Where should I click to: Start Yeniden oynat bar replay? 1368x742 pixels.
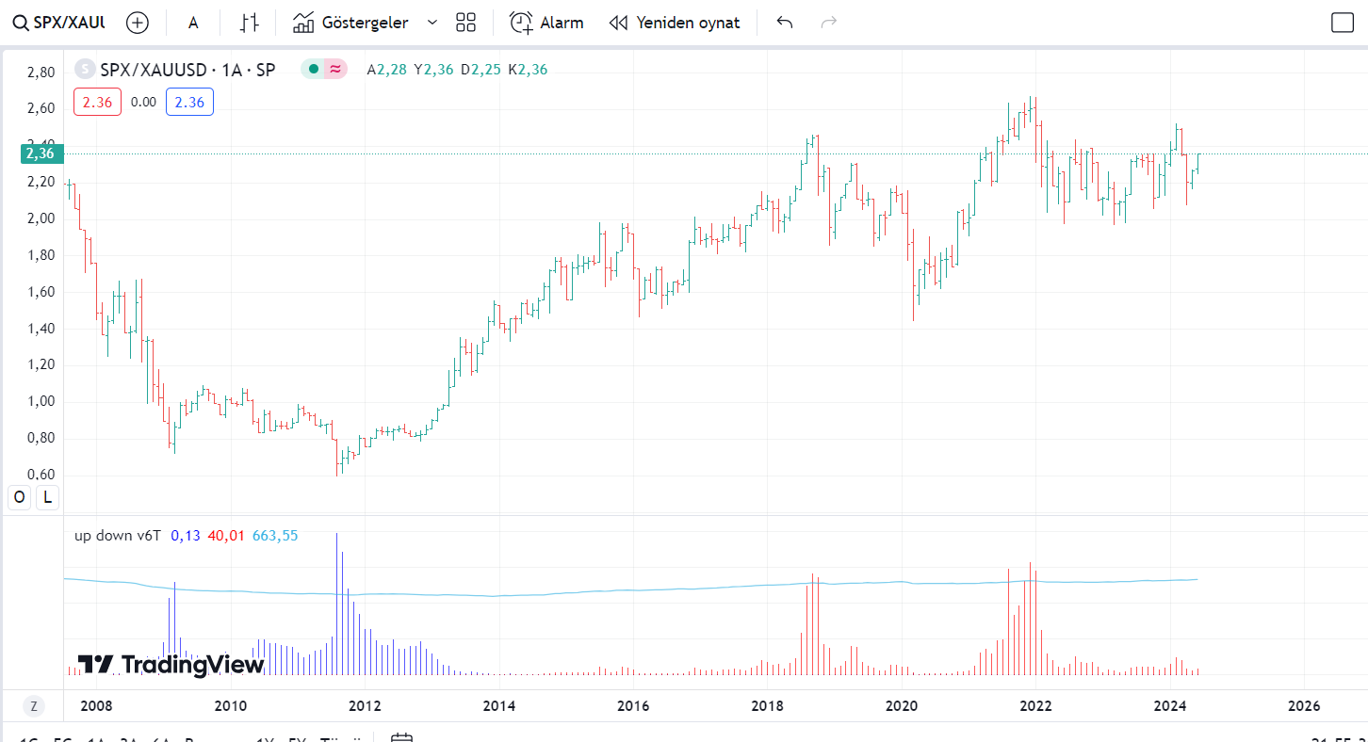(x=675, y=23)
